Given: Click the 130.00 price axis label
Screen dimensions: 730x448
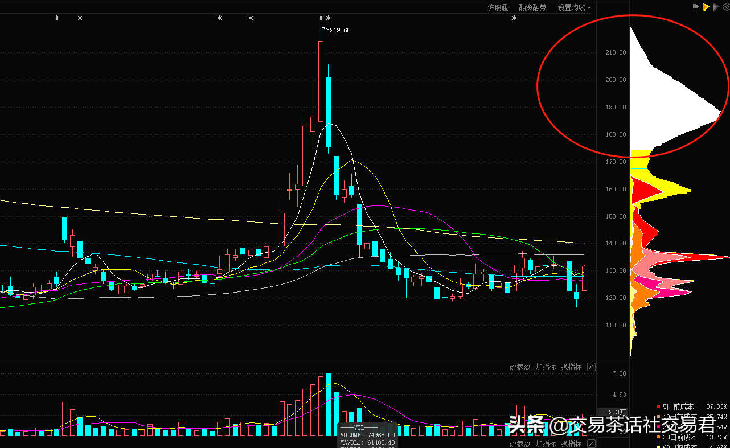Looking at the screenshot, I should [x=616, y=270].
